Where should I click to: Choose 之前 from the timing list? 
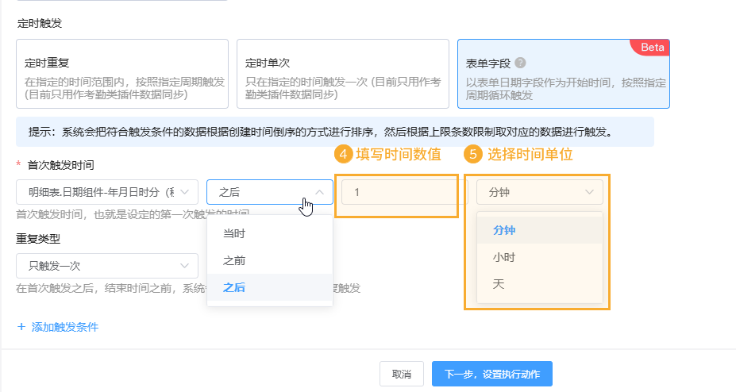[x=234, y=260]
